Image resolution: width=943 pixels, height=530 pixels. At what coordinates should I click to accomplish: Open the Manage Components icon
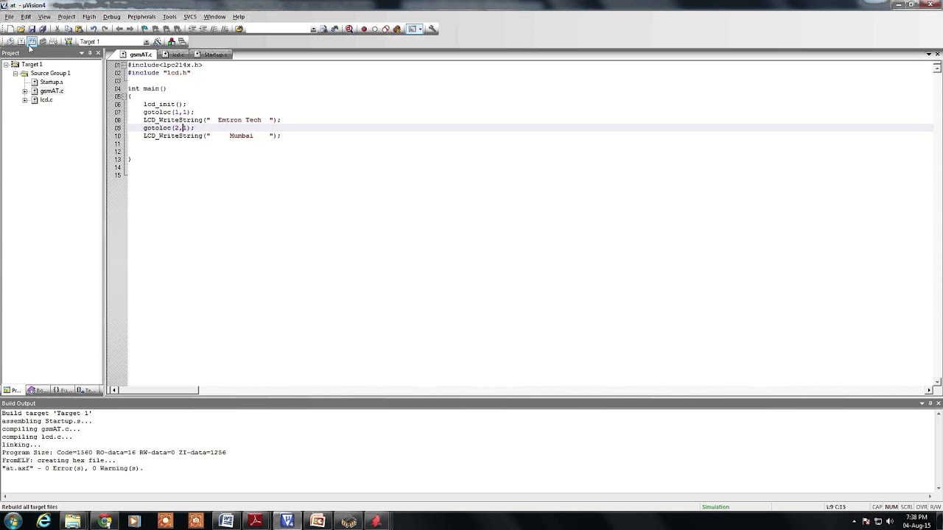pyautogui.click(x=171, y=41)
